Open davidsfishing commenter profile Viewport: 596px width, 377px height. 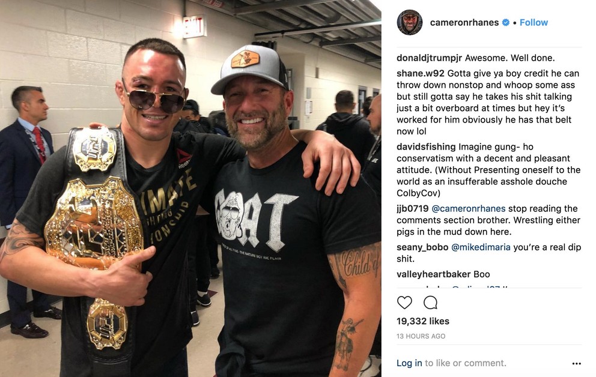click(426, 146)
